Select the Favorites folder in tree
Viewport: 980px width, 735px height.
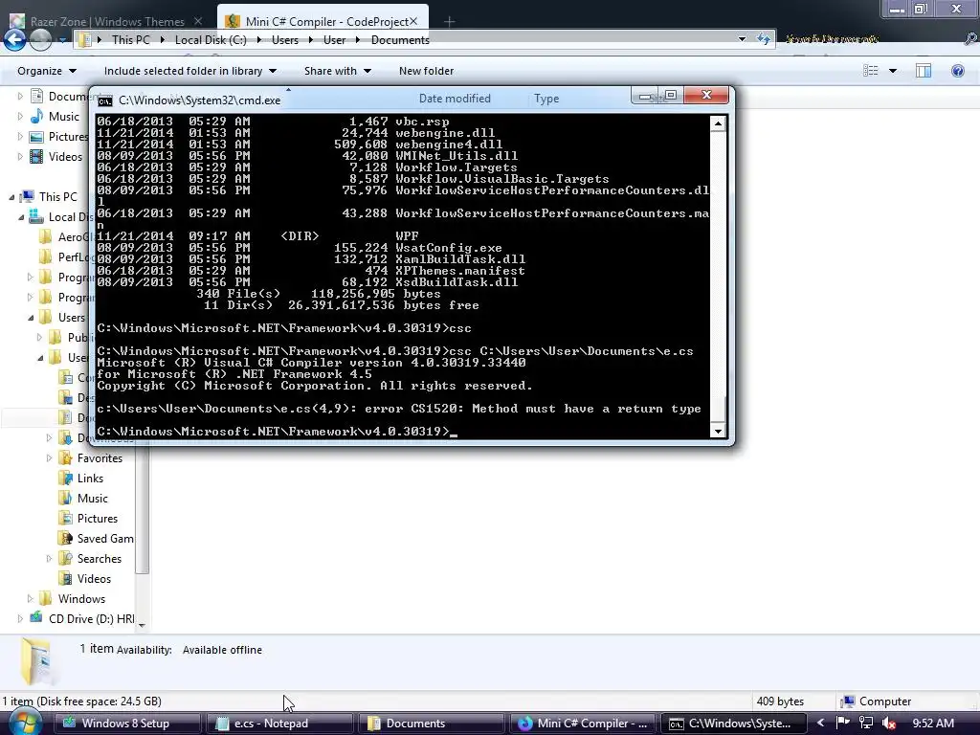click(100, 458)
